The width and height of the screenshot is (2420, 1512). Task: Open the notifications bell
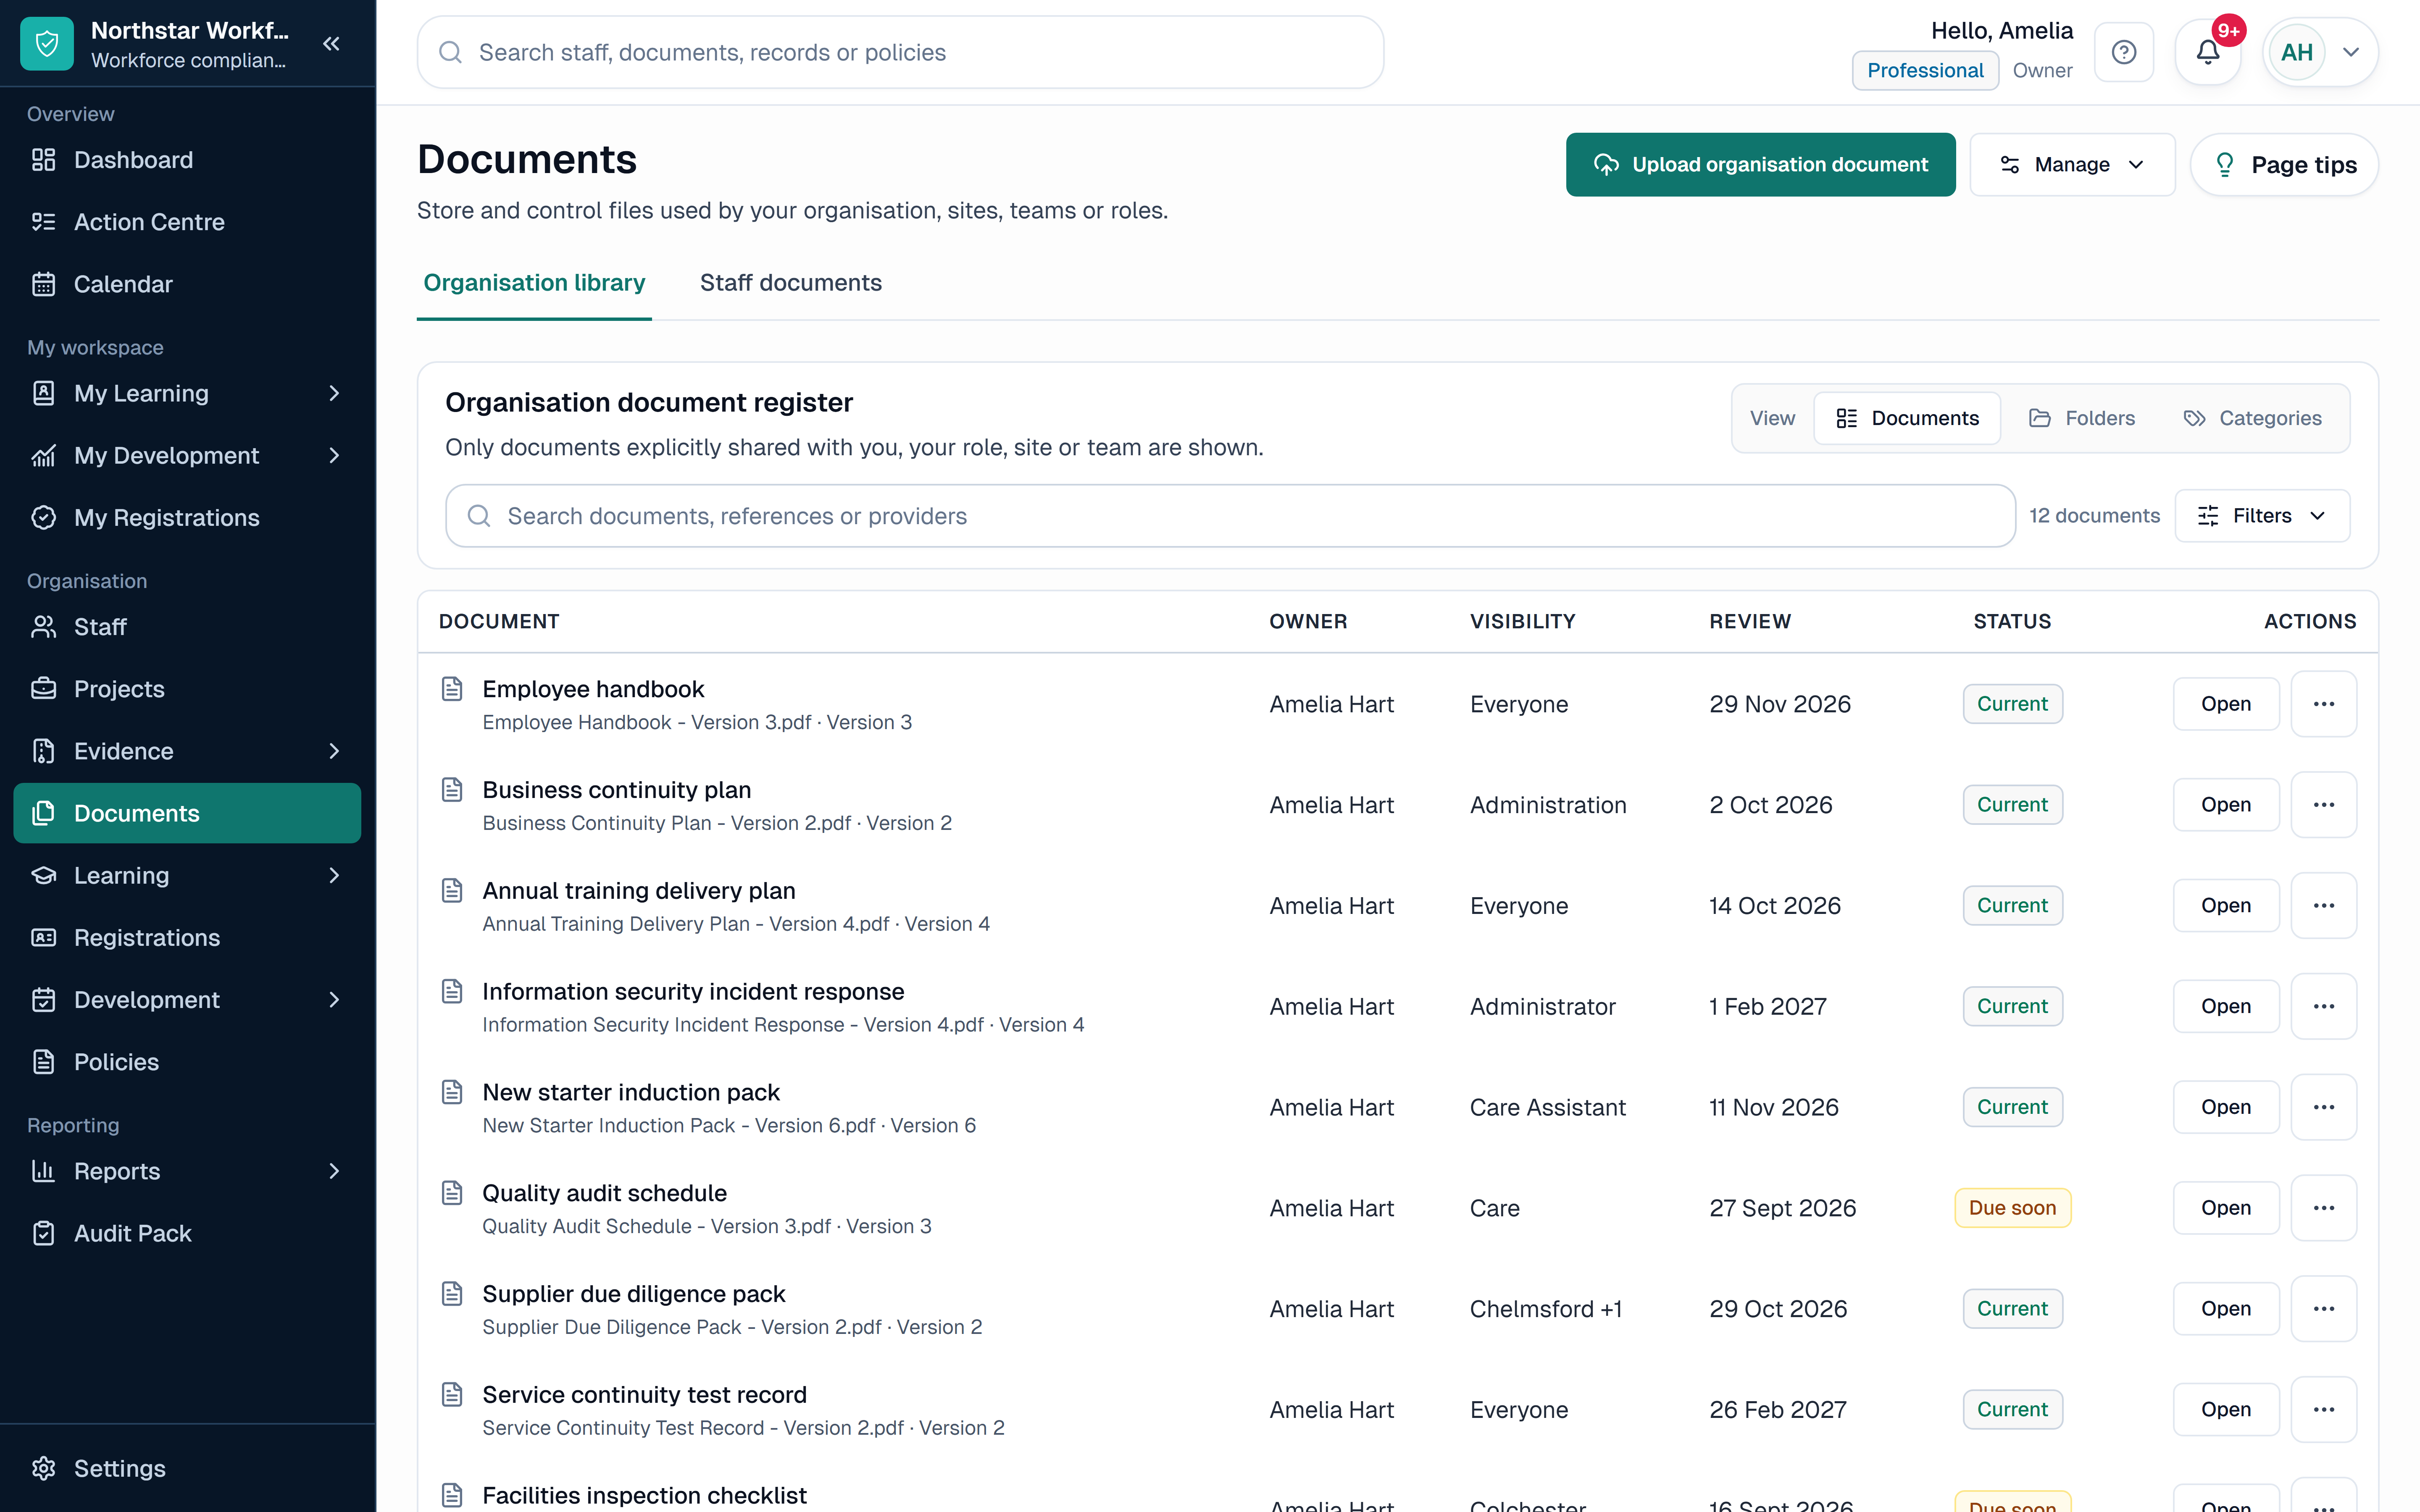[x=2208, y=52]
